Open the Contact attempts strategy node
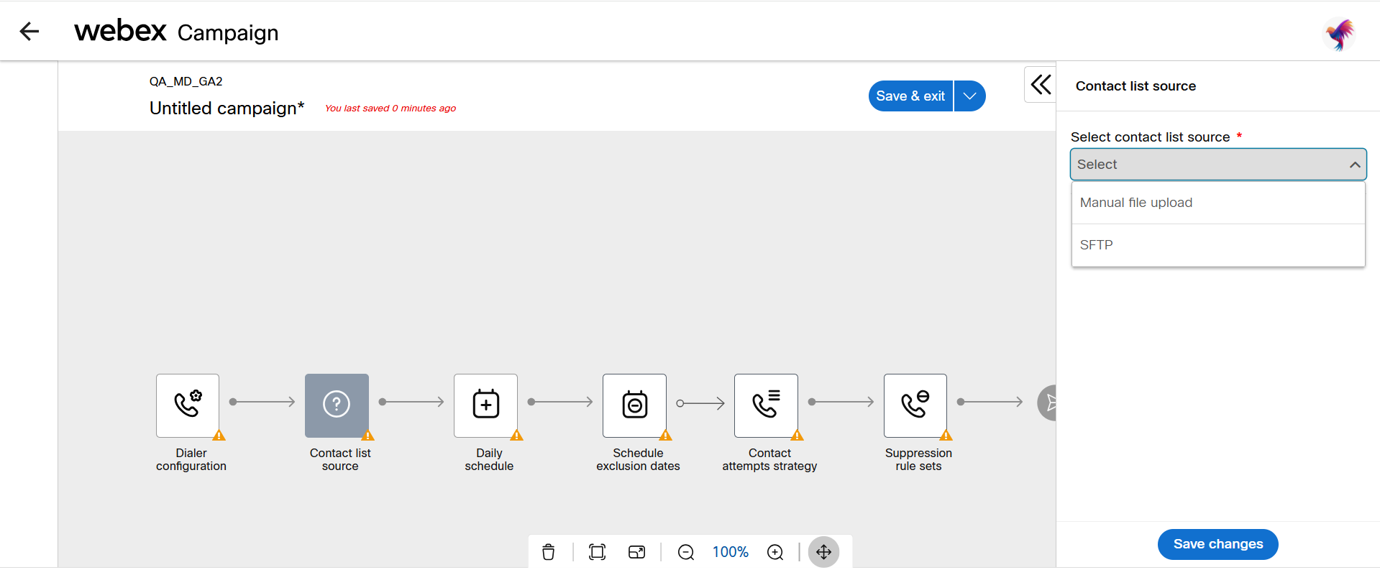The image size is (1380, 575). (766, 405)
